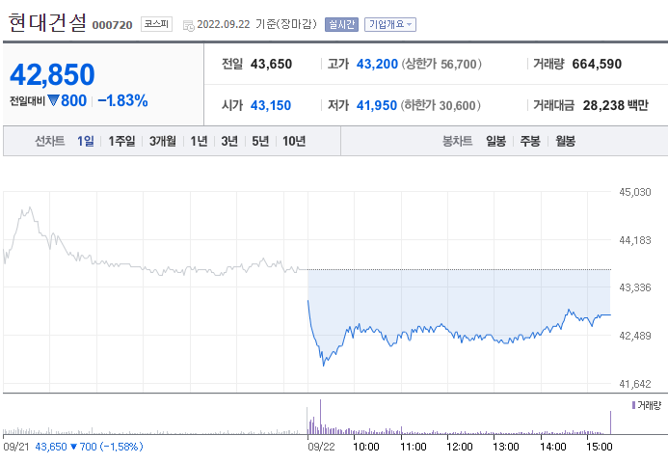Click the 코스피 market badge
Image resolution: width=668 pixels, height=463 pixels.
[156, 24]
